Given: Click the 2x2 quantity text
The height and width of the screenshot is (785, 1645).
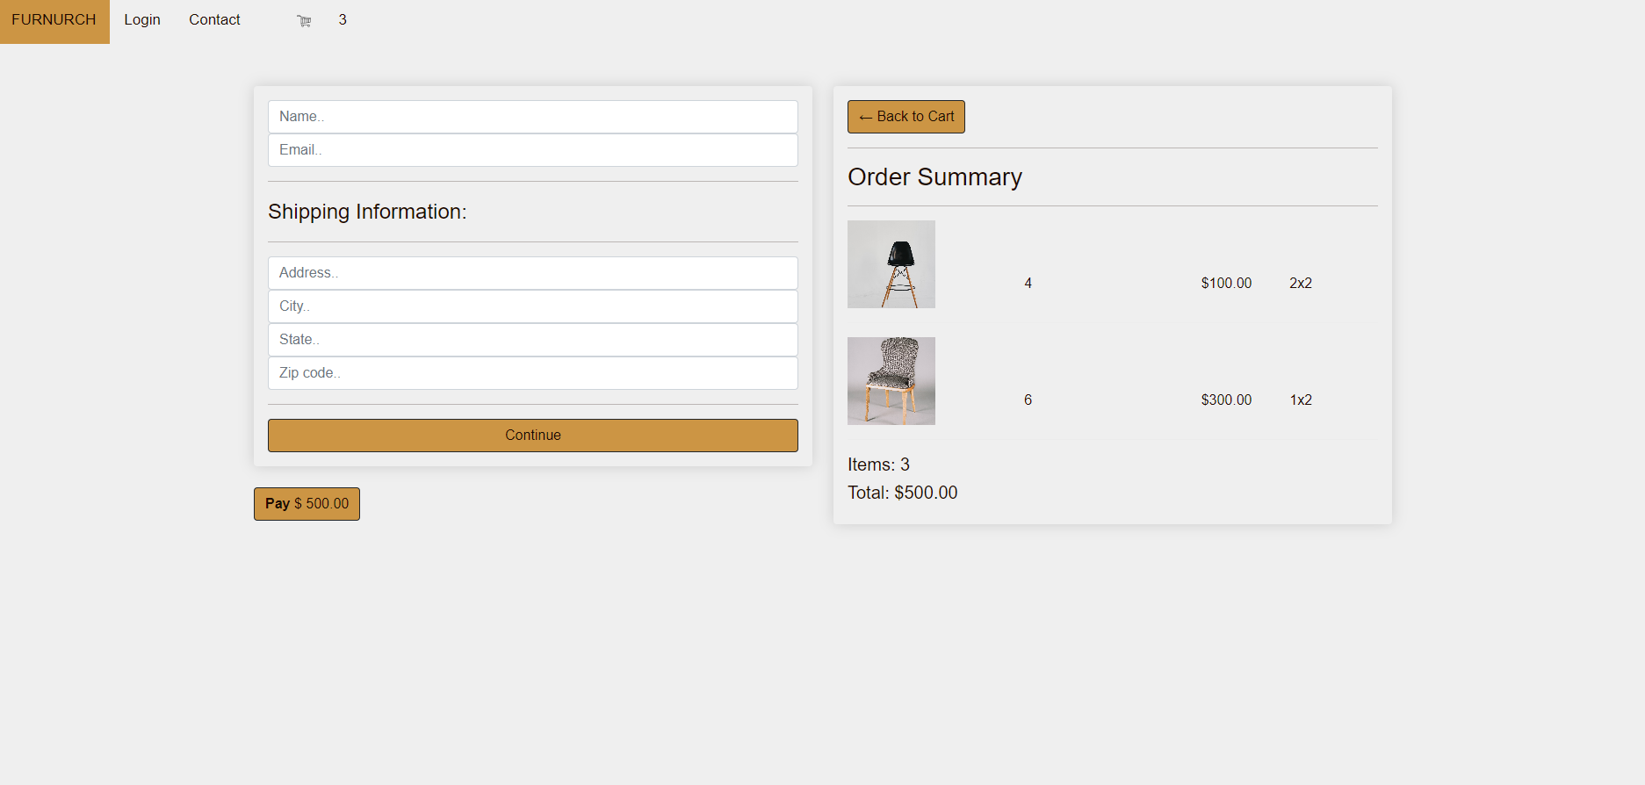Looking at the screenshot, I should click(x=1301, y=283).
